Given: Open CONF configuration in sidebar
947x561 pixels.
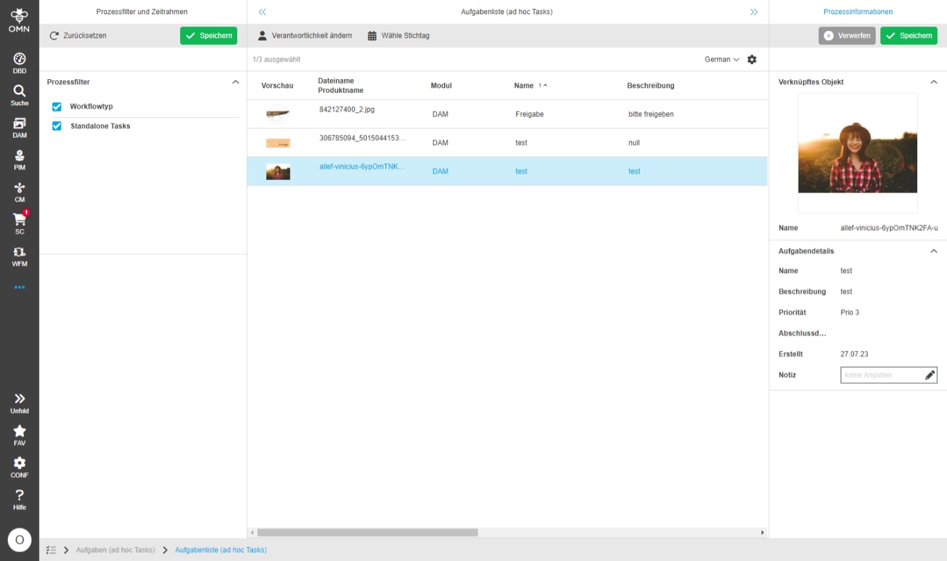Looking at the screenshot, I should pyautogui.click(x=19, y=467).
